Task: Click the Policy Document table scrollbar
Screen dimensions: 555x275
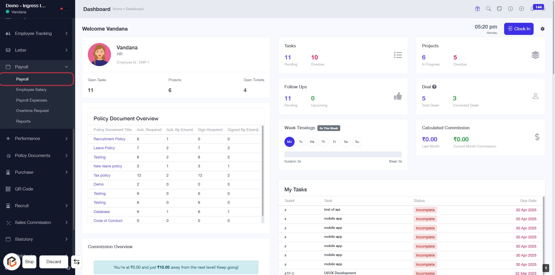Action: point(262,170)
